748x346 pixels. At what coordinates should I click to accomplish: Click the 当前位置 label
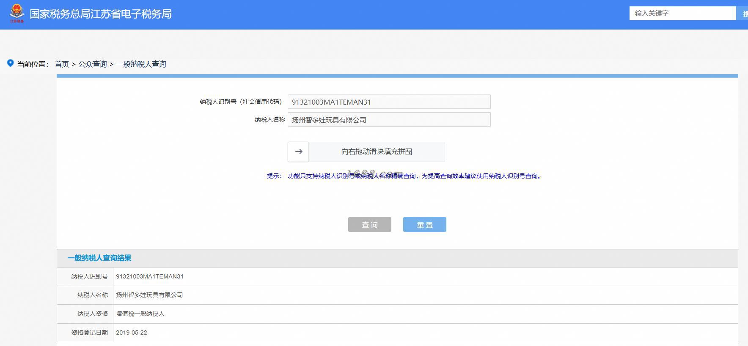point(33,64)
